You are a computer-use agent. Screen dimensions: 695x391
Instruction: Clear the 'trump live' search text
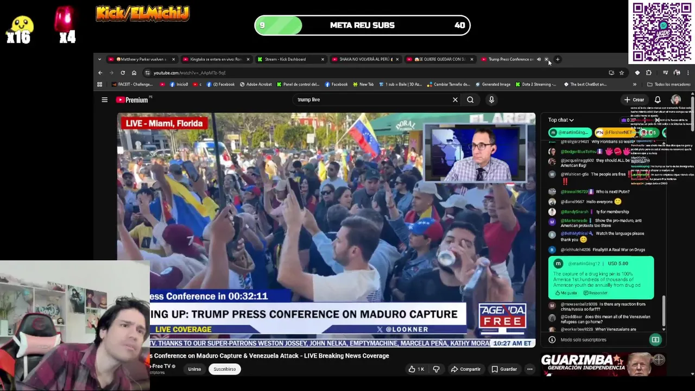[455, 100]
